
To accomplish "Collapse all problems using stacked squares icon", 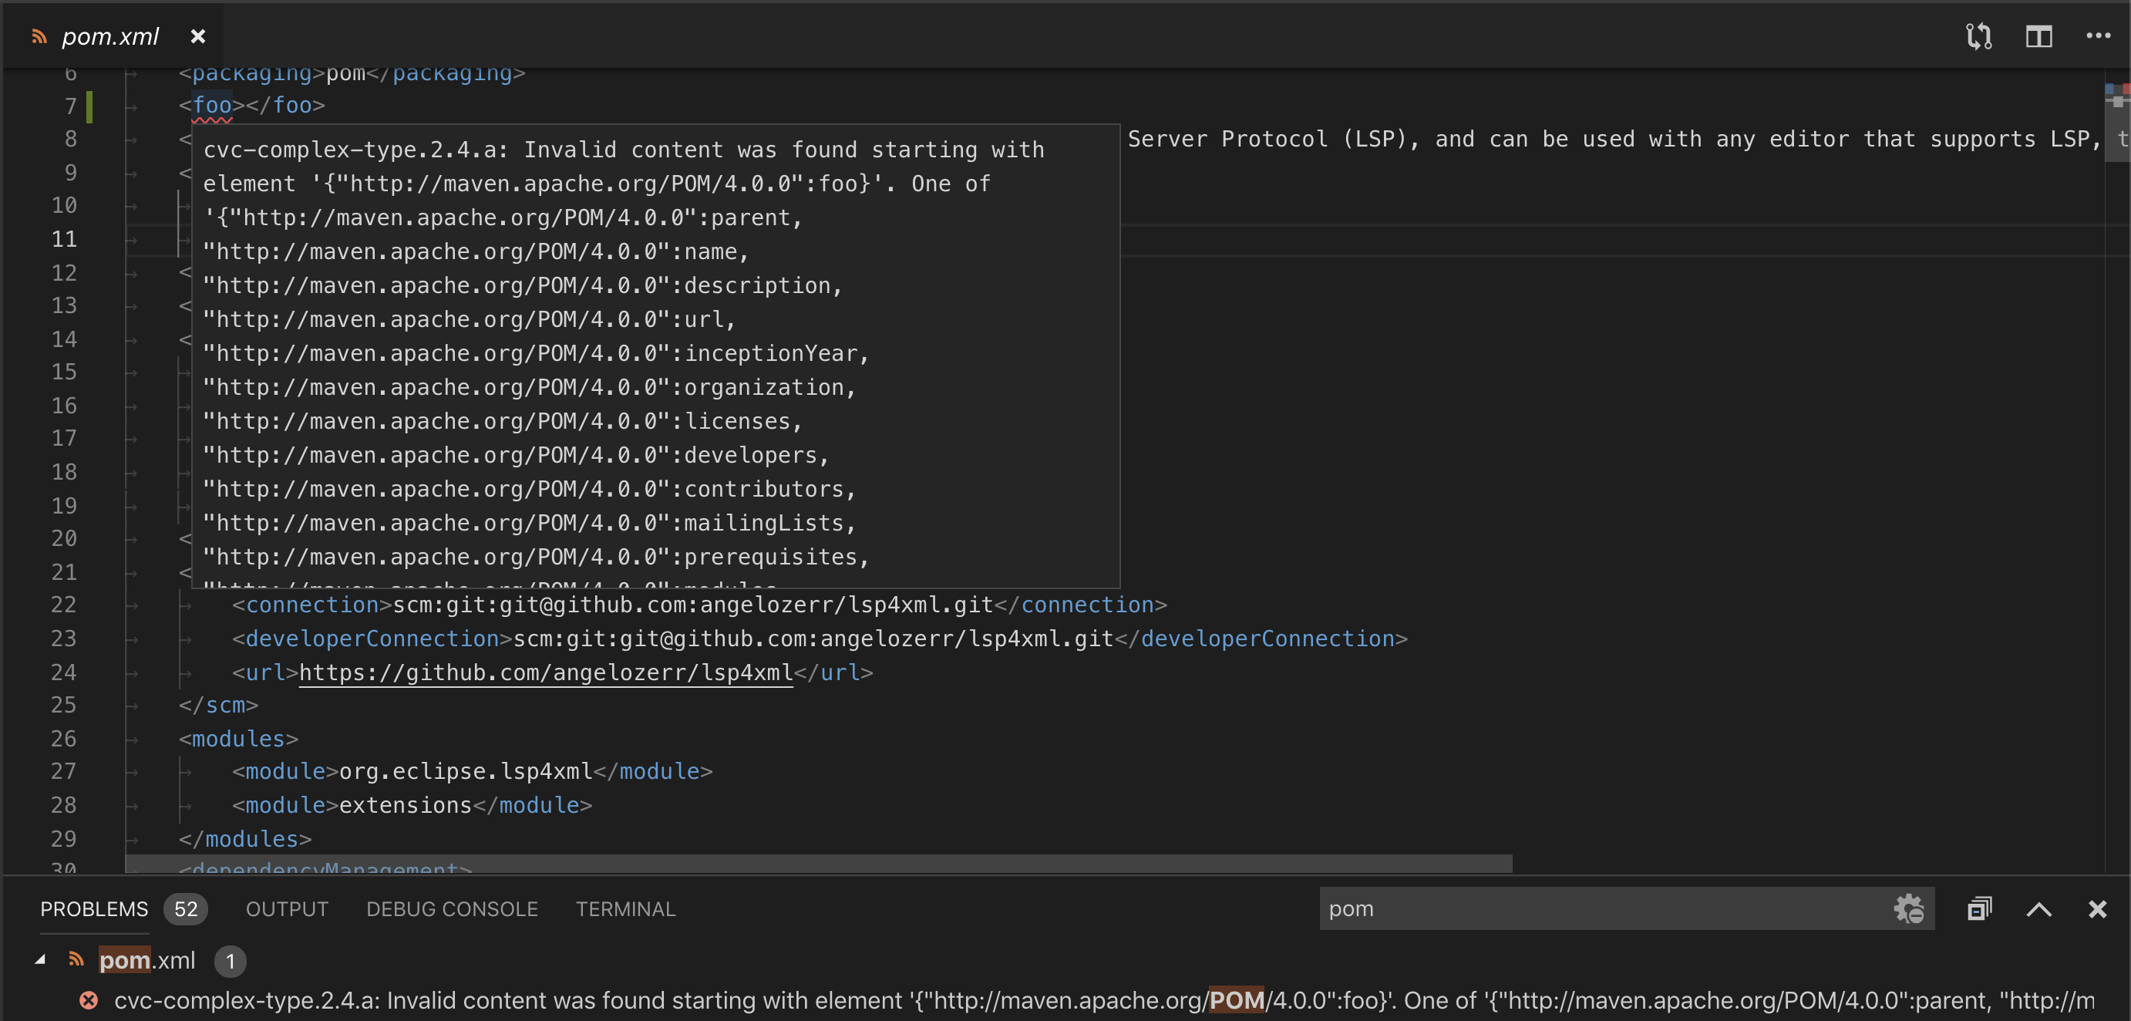I will coord(1979,908).
